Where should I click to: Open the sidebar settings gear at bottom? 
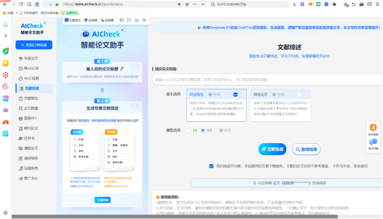click(x=6, y=213)
